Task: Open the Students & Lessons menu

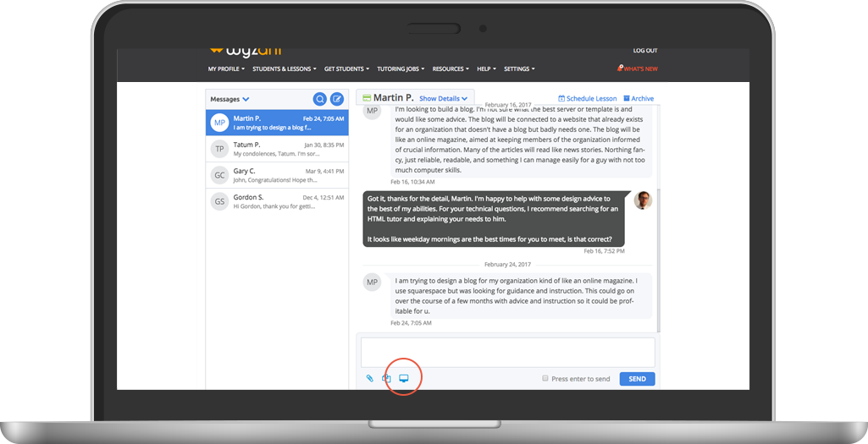Action: tap(284, 69)
